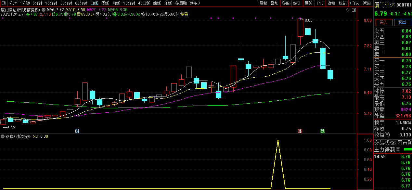Toggle the right panel icon near the price axis
Screen dimensions: 412x190
coord(353,10)
